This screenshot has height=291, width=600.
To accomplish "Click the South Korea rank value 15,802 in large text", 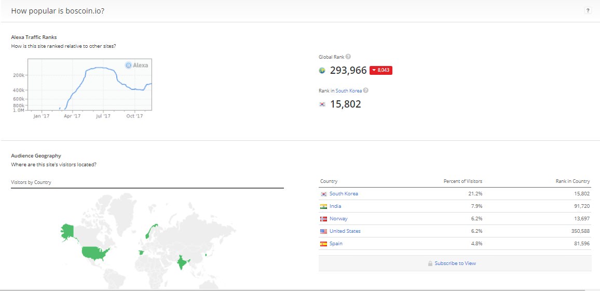I will tap(346, 104).
